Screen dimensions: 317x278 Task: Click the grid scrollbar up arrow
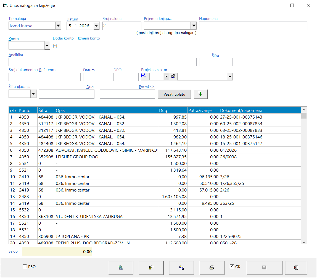coord(304,110)
